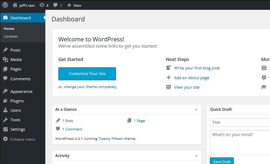Toggle the Activity panel arrow
The image size is (270, 164).
196,156
